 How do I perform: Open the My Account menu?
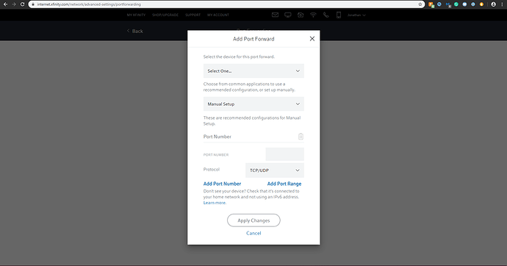tap(218, 15)
